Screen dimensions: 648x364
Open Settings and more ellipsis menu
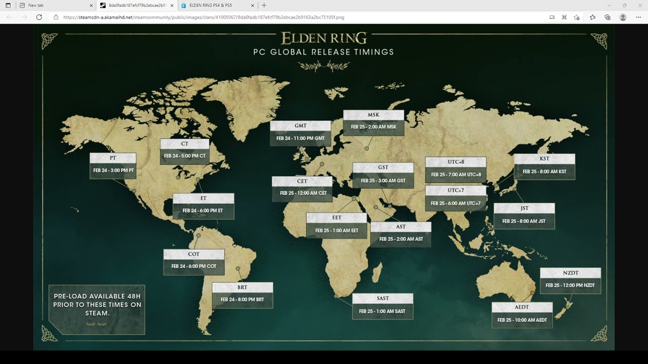[638, 17]
